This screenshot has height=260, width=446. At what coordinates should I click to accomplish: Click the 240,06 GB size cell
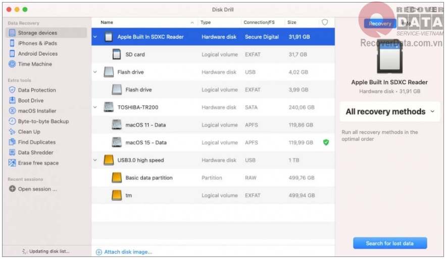point(302,107)
